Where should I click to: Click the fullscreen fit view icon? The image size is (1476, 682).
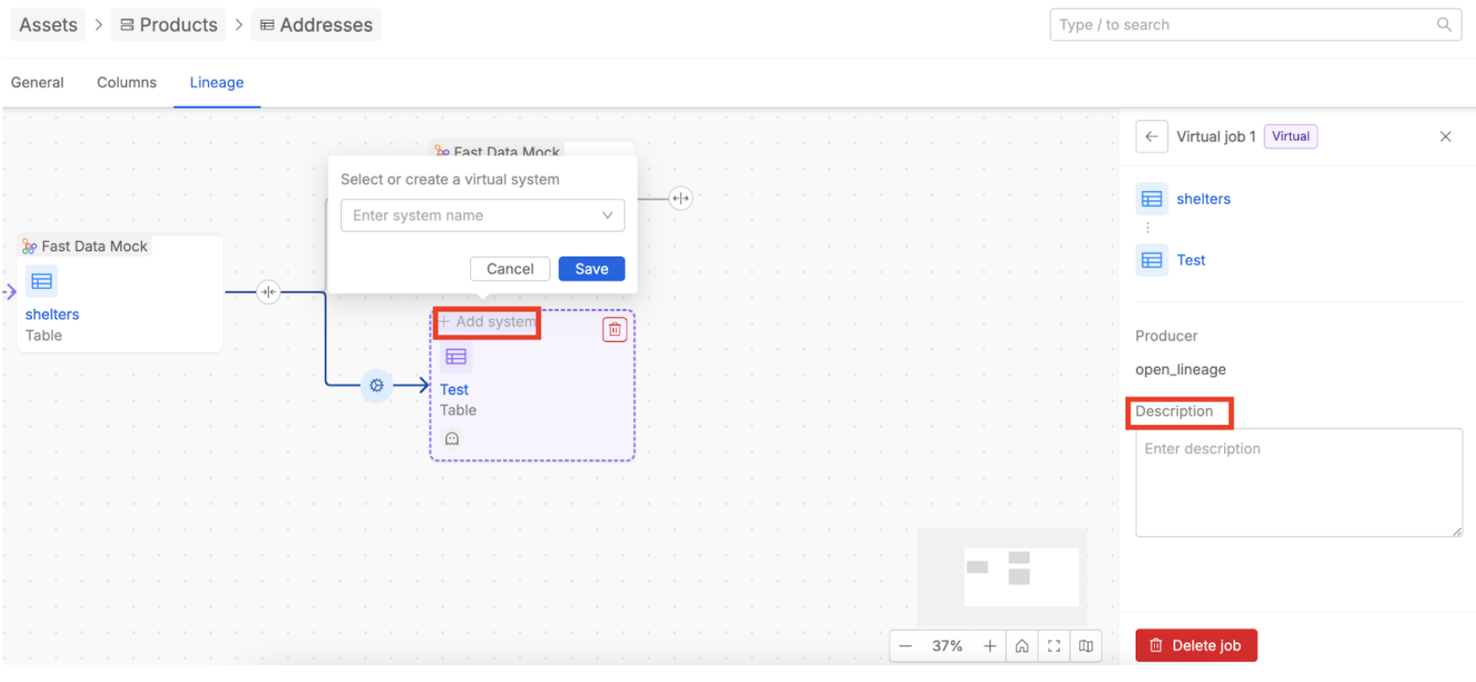tap(1054, 646)
